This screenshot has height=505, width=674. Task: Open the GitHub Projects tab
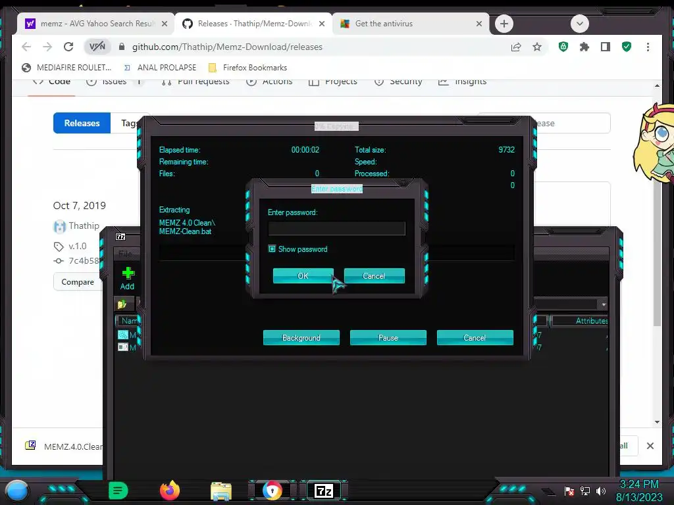click(x=333, y=82)
